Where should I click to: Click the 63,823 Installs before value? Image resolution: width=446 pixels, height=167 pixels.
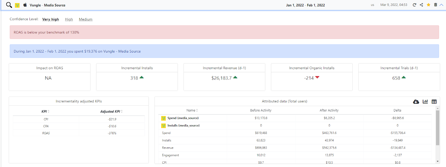coord(261,140)
